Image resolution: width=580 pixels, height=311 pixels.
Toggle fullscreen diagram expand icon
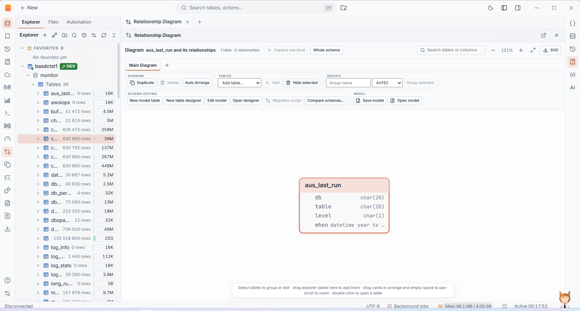[533, 50]
